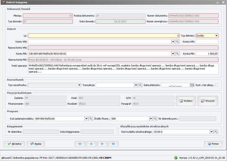
Task: Open calendar picker for Data płatności
Action: (192, 85)
